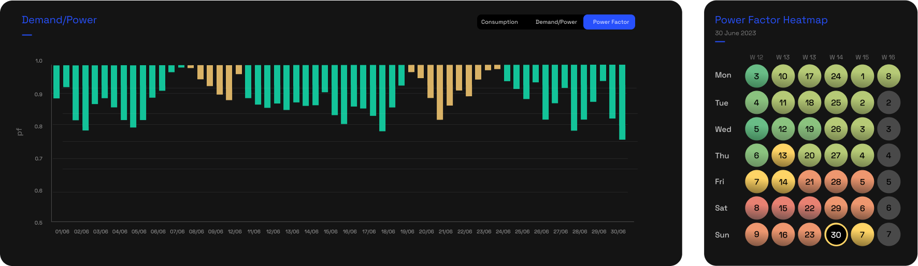Click the first green bar above 01/06

point(56,82)
